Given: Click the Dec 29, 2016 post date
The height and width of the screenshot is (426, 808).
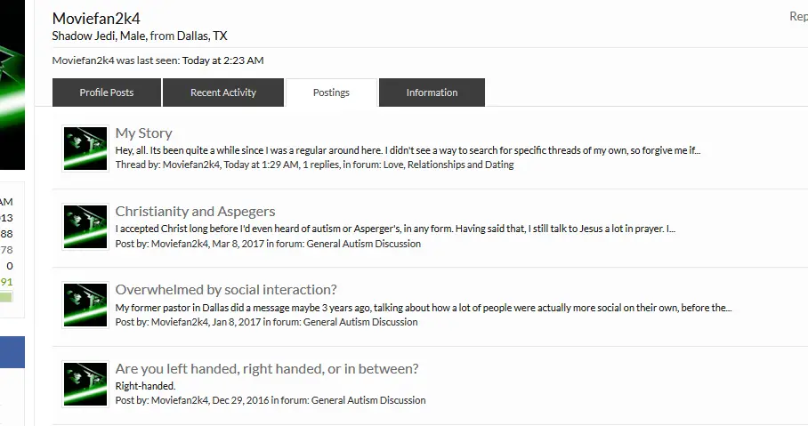Looking at the screenshot, I should (240, 400).
